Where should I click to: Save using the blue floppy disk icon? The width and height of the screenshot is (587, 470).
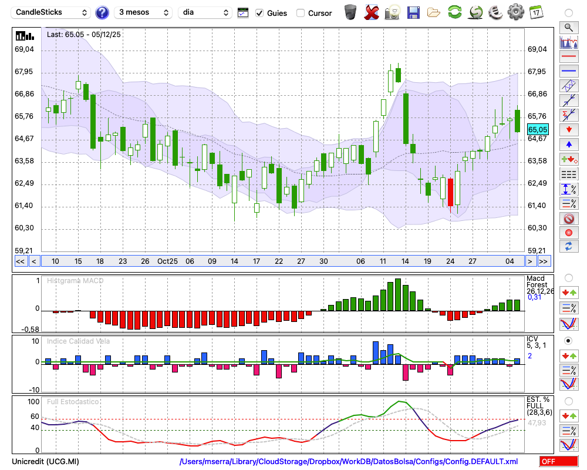pyautogui.click(x=413, y=12)
